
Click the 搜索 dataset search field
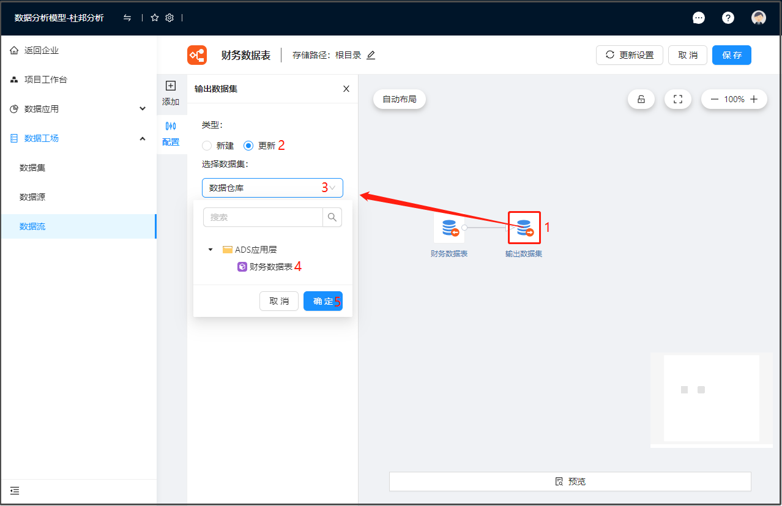tap(263, 217)
